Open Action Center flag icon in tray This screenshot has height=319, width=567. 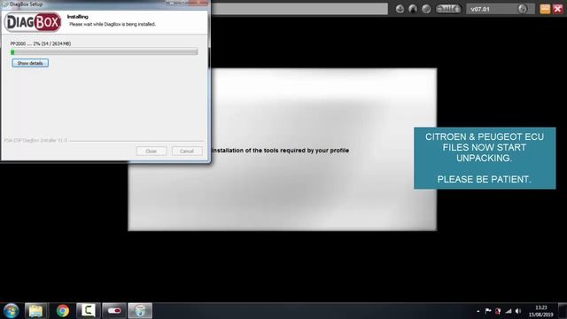click(x=488, y=311)
